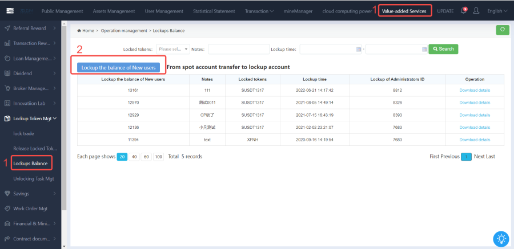Open the Locked tokens dropdown
The height and width of the screenshot is (249, 514).
click(x=173, y=49)
